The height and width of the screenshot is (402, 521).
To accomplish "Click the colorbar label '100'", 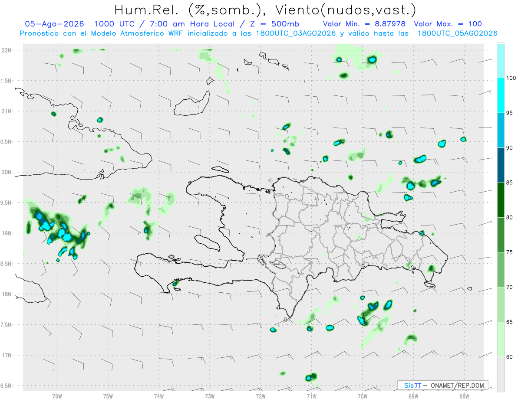I will [511, 78].
